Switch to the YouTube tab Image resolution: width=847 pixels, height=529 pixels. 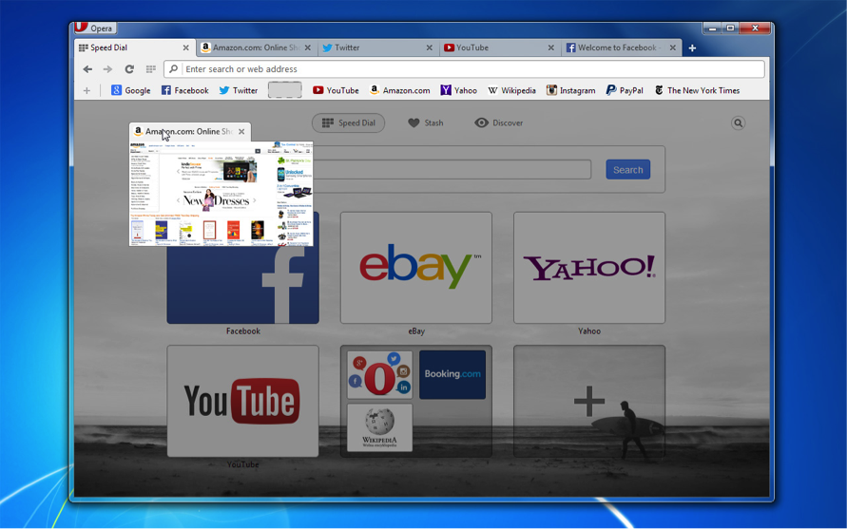point(500,47)
